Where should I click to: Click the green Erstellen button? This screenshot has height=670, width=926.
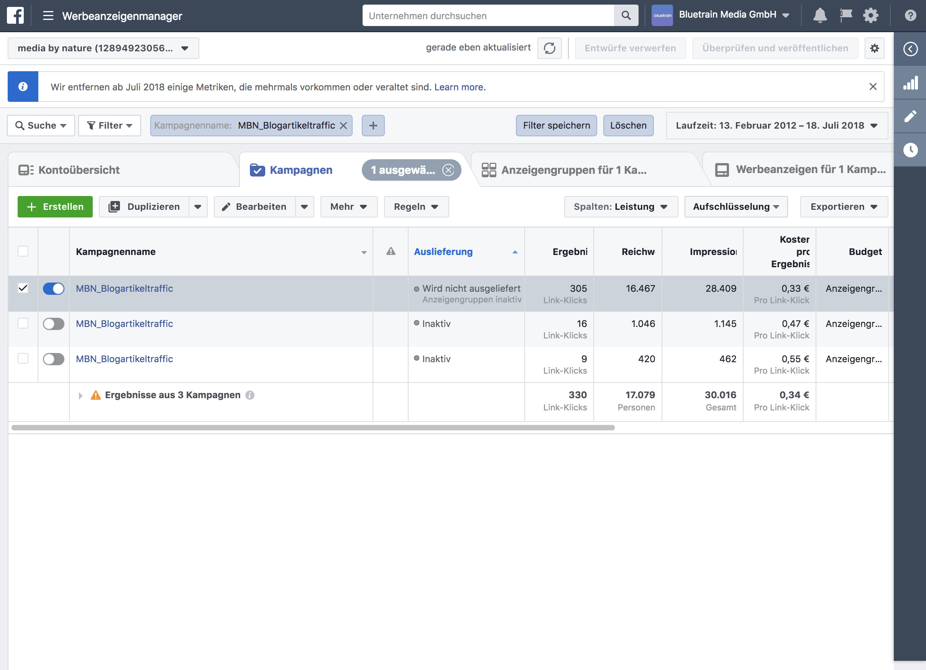point(55,207)
